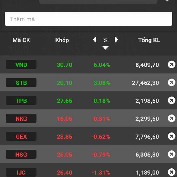Toggle descending sort arrow under %

pos(105,47)
